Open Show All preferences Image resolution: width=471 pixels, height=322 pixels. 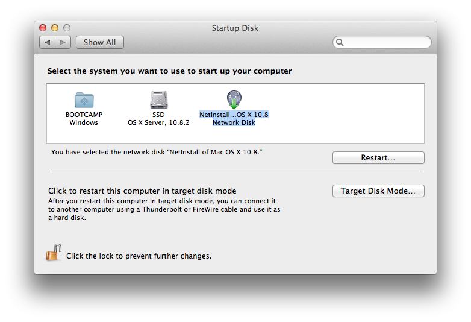click(99, 42)
